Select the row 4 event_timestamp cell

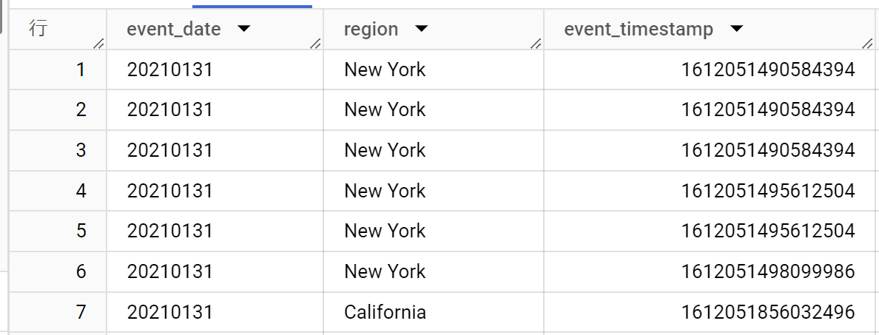click(768, 191)
